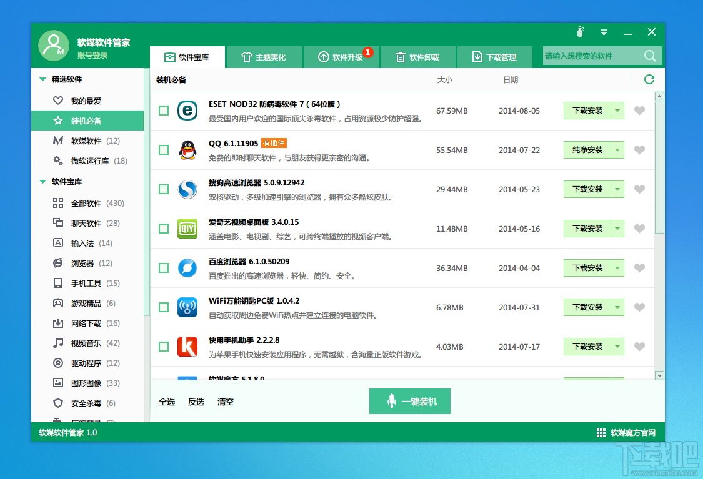Open install options arrow for QQ

pos(617,150)
